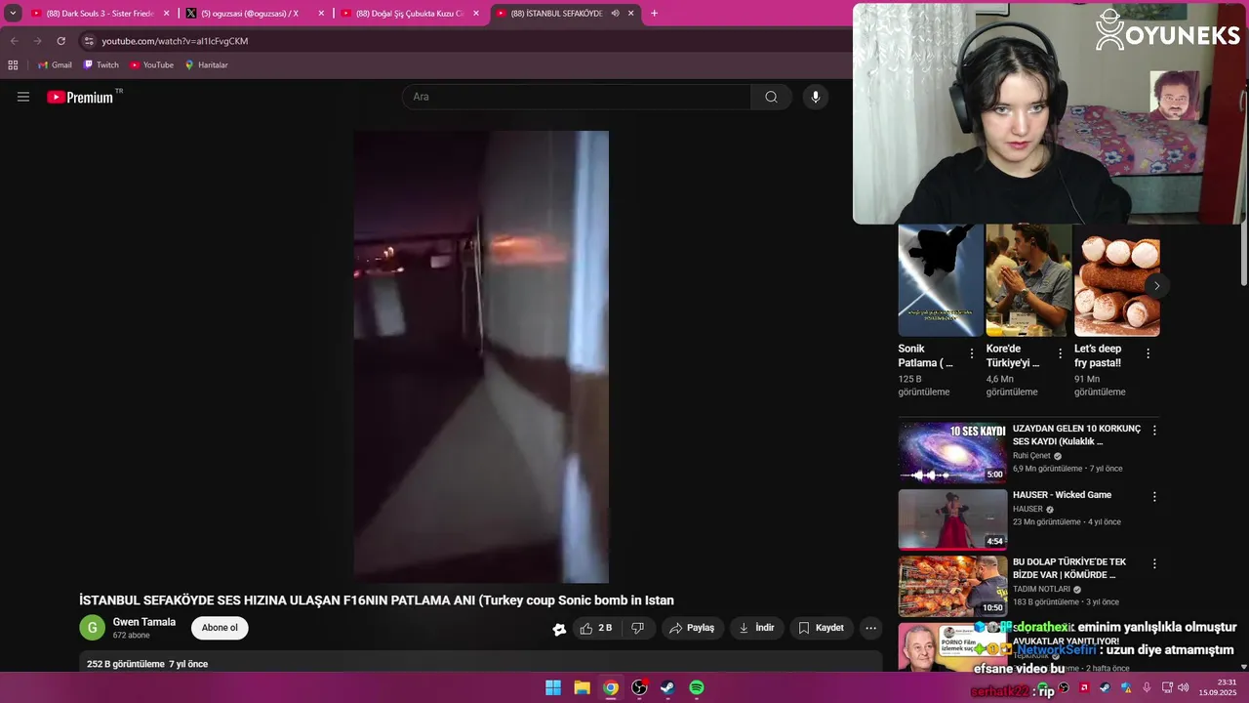The height and width of the screenshot is (703, 1249).
Task: Open the TADIM NOTLARI channel name
Action: (1041, 590)
